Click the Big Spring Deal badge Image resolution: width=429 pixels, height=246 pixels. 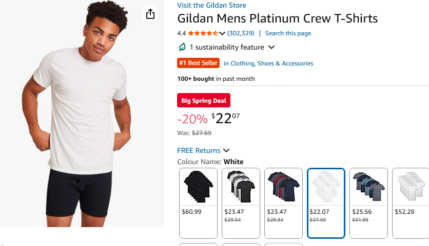[x=204, y=101]
